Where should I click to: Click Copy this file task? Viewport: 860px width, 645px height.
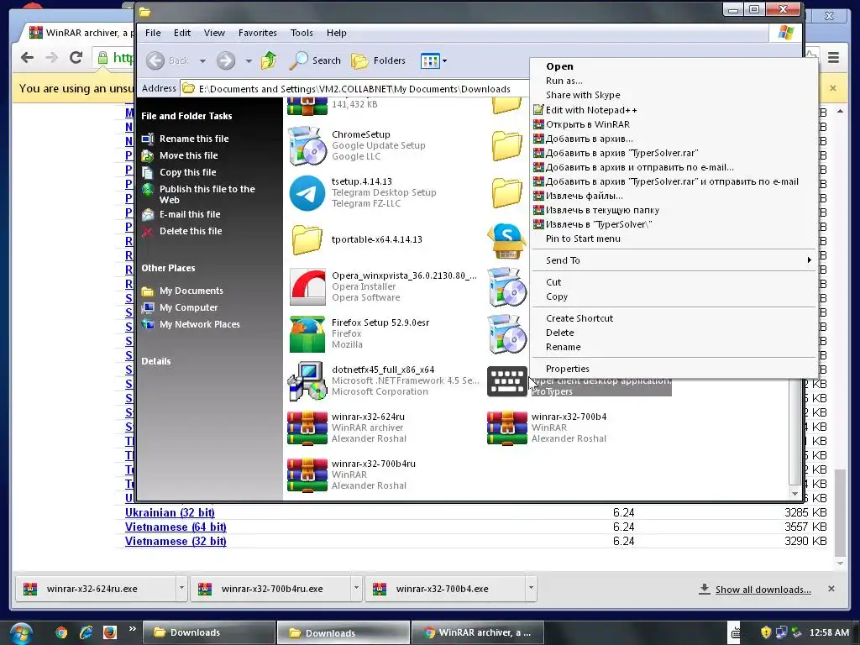coord(187,172)
